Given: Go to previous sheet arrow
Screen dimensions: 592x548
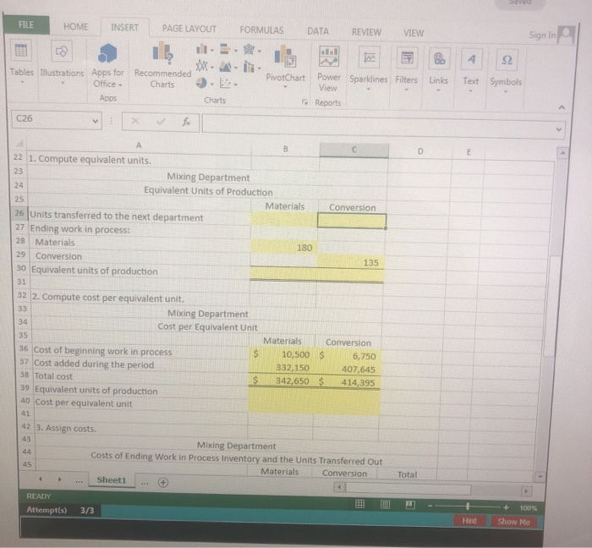Looking at the screenshot, I should point(41,479).
